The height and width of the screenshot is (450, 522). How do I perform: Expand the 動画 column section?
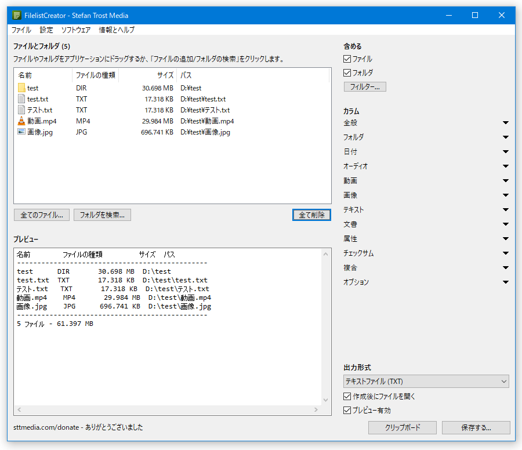506,181
